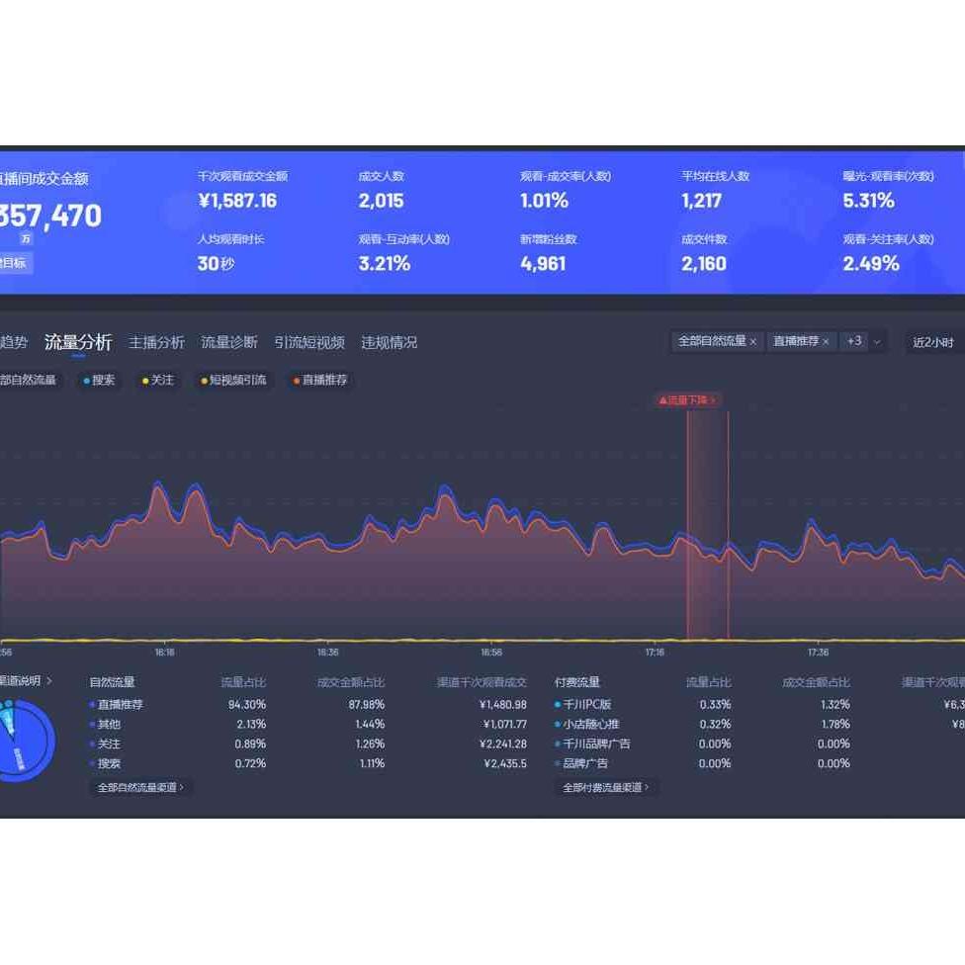Expand the +3 more filters tag
The width and height of the screenshot is (965, 965).
[853, 341]
